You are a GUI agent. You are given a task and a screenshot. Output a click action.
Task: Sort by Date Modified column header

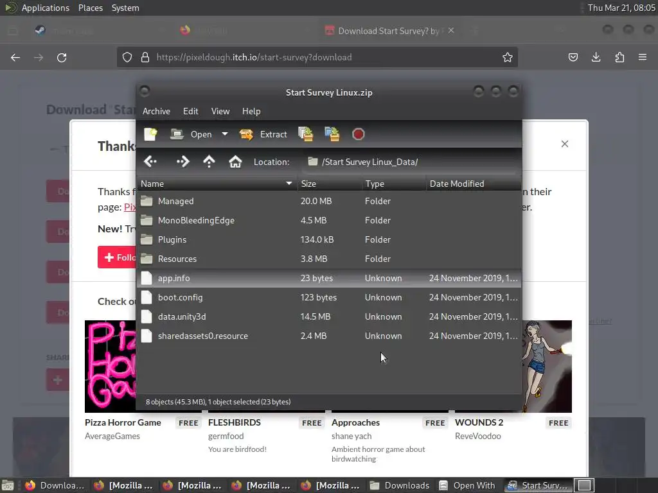pyautogui.click(x=474, y=184)
